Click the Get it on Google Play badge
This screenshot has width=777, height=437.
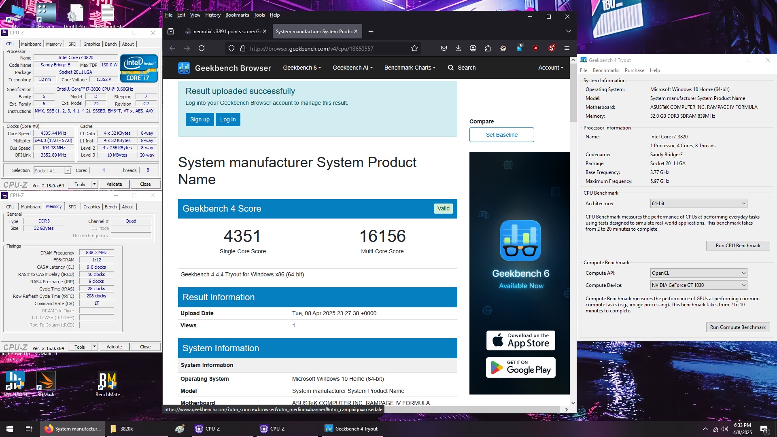click(520, 368)
